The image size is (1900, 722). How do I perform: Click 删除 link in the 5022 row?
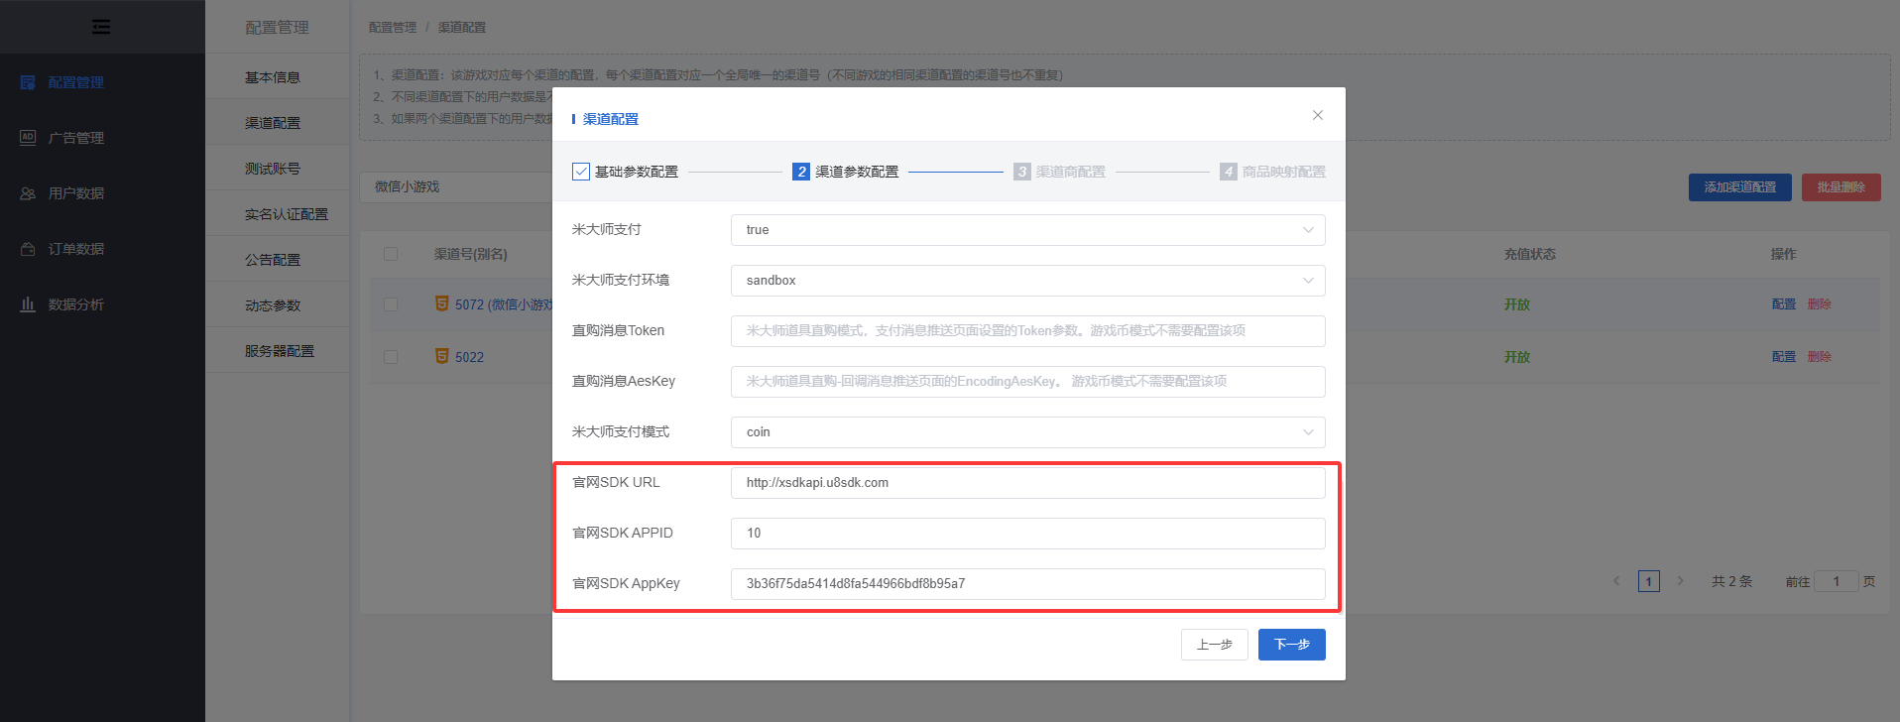pyautogui.click(x=1820, y=357)
